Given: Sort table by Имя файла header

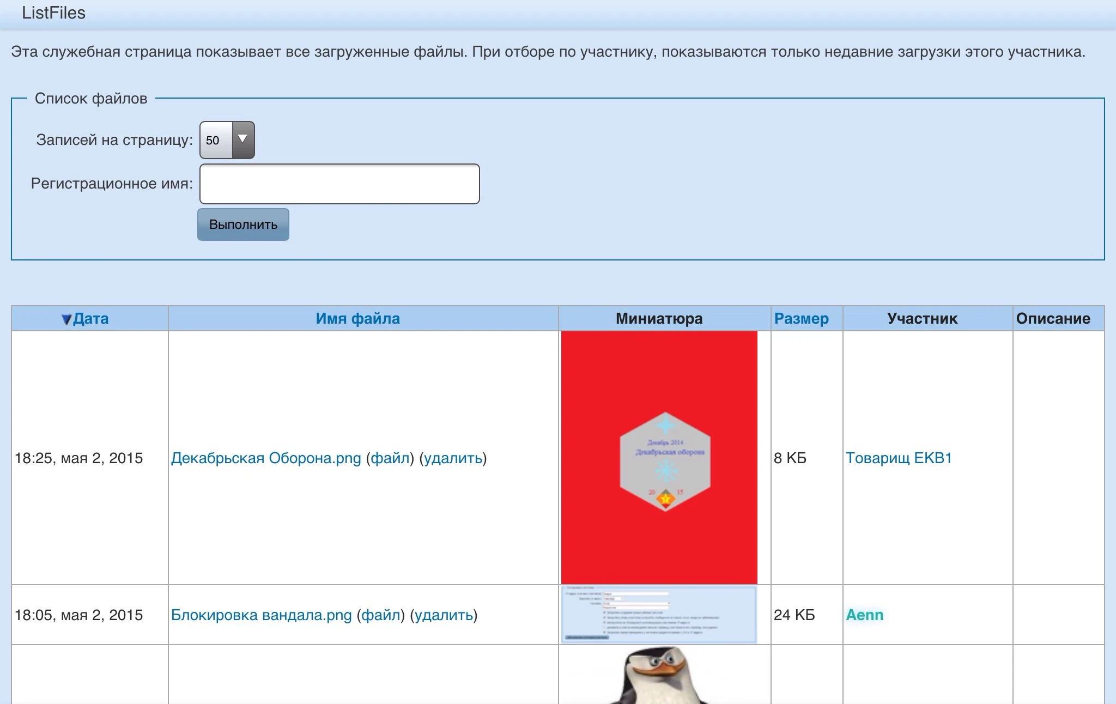Looking at the screenshot, I should point(357,319).
